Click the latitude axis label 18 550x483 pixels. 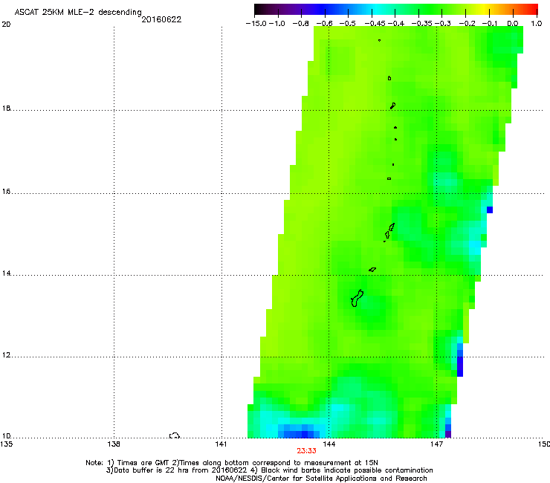6,108
